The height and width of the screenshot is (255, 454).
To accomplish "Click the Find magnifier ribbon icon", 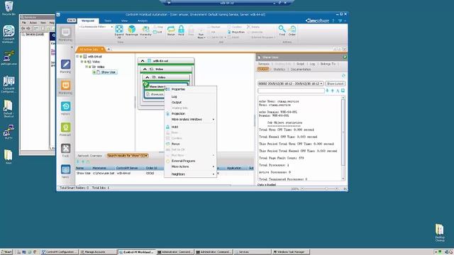I will 282,30.
